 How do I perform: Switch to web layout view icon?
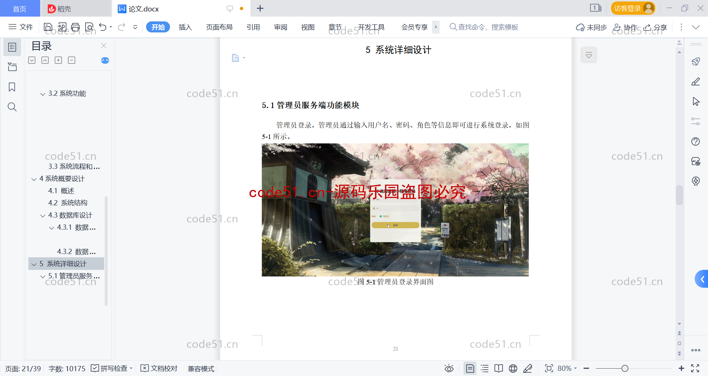513,368
